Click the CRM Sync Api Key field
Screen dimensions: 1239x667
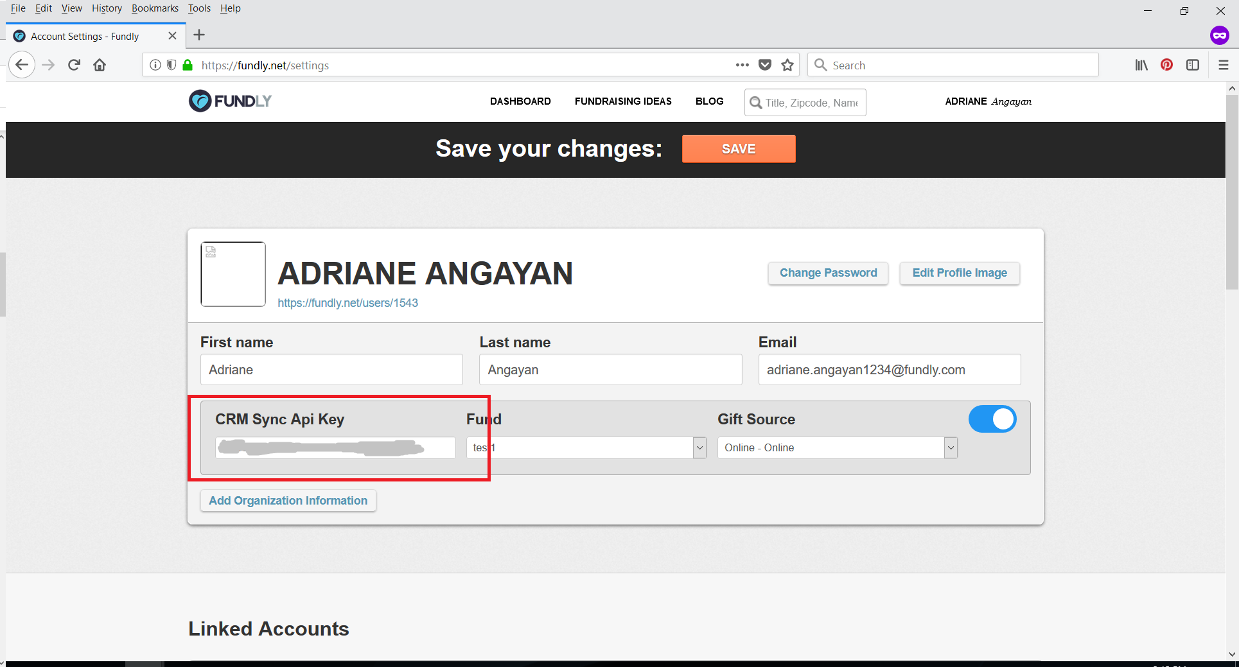(x=335, y=447)
